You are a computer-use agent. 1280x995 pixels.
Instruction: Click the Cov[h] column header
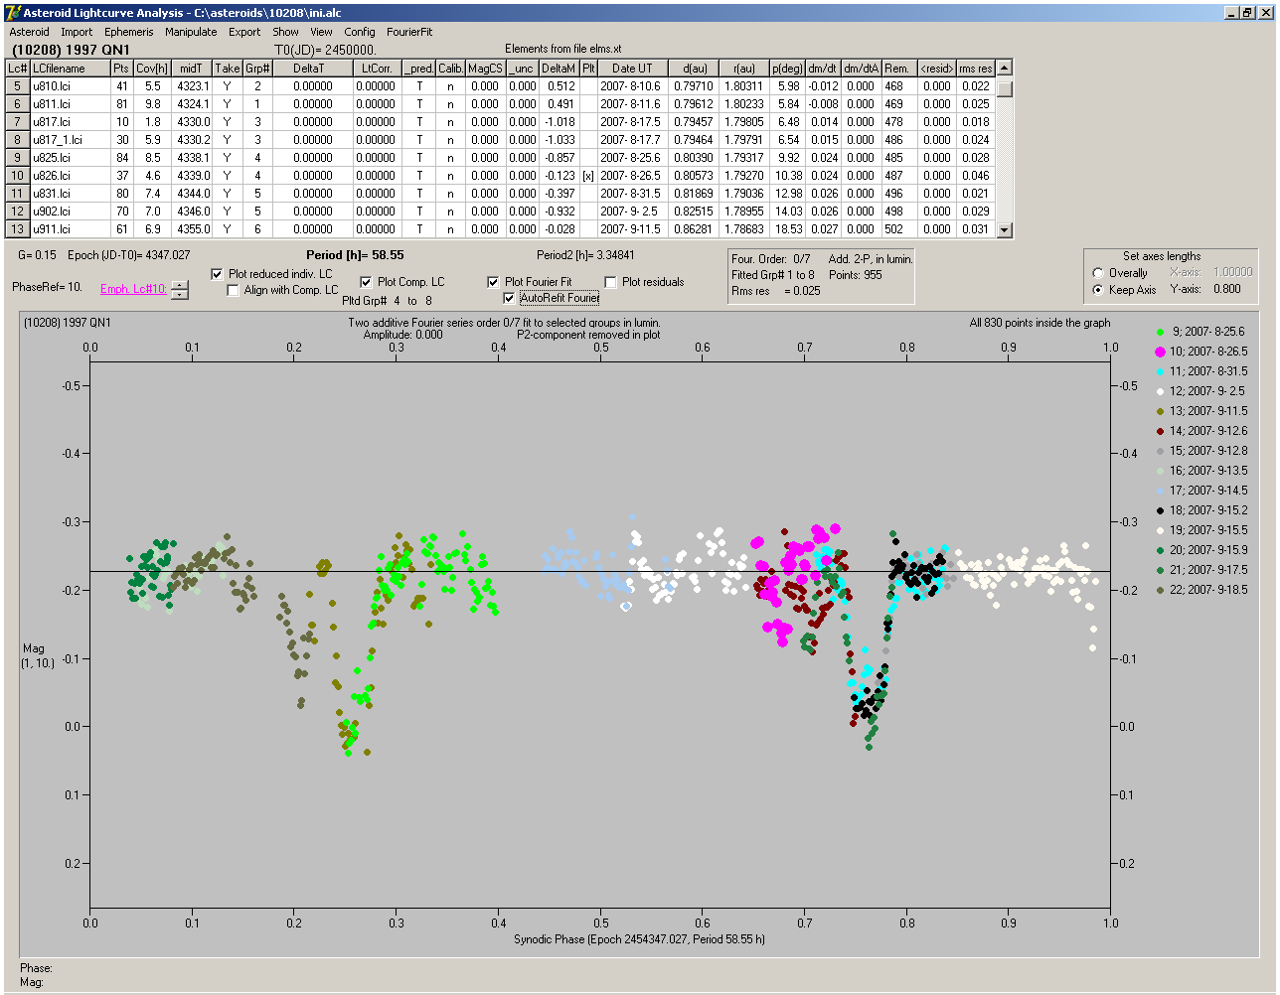(x=152, y=69)
